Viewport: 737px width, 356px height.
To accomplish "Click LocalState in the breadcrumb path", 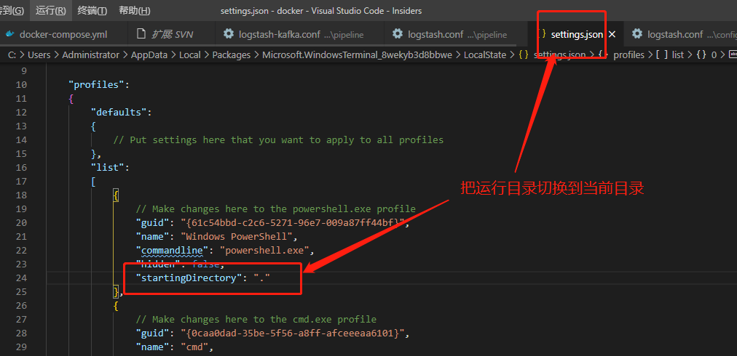I will point(485,55).
